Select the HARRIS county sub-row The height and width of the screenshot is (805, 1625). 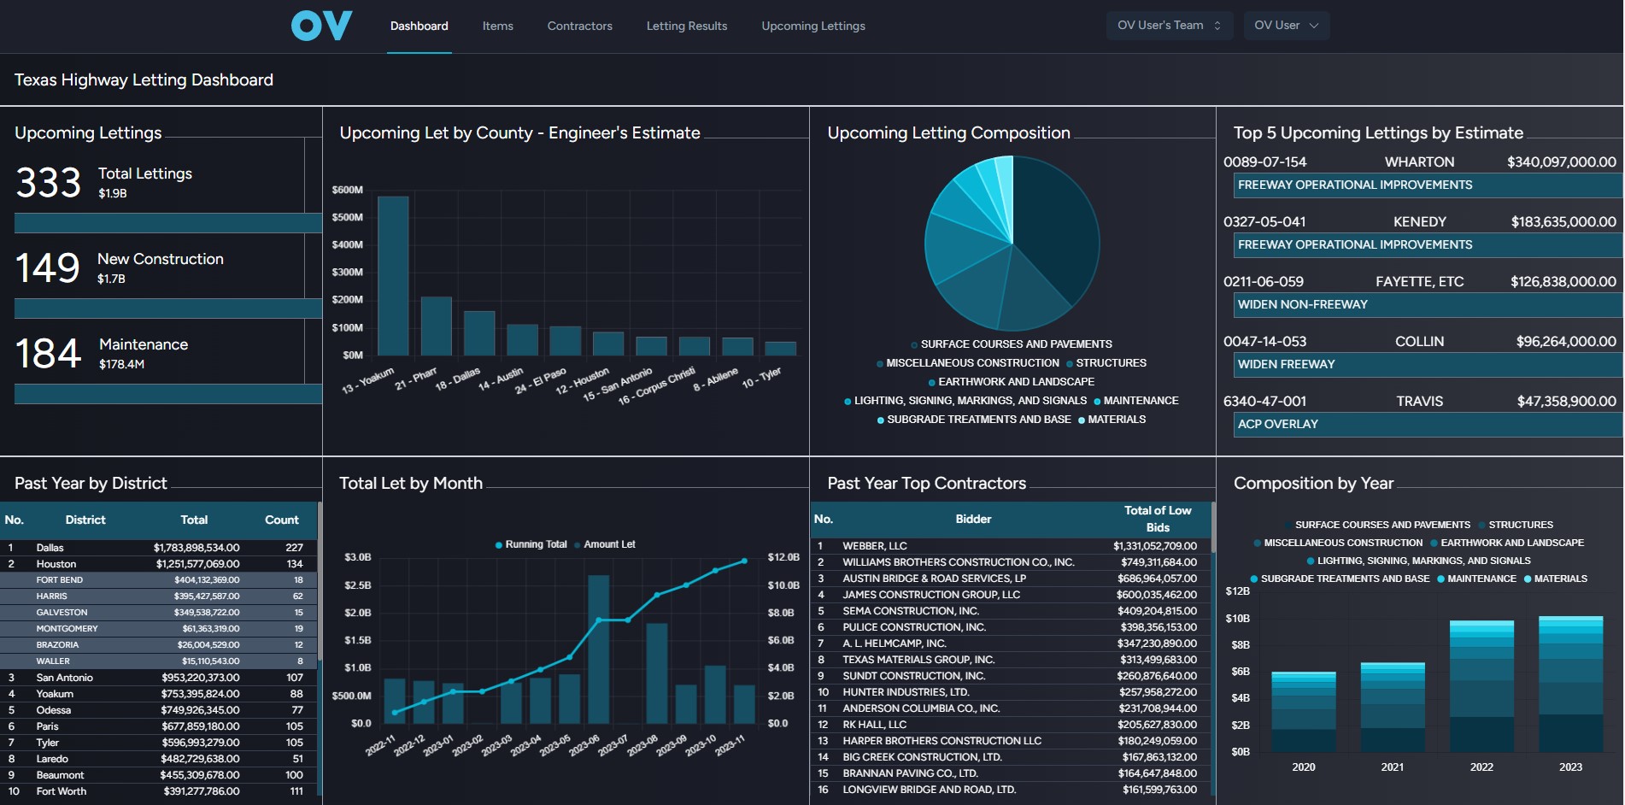158,596
